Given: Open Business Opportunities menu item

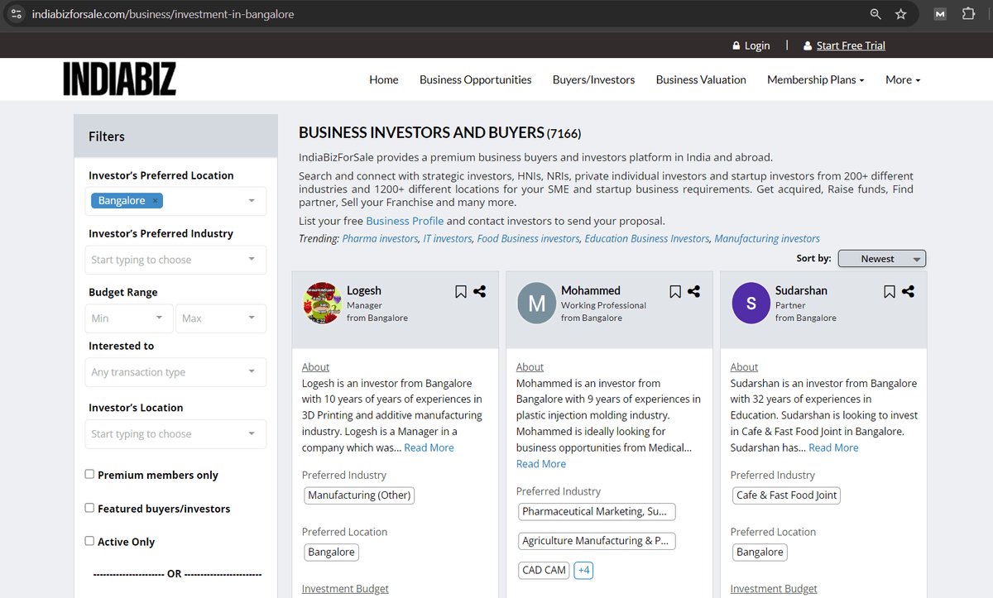Looking at the screenshot, I should (476, 79).
